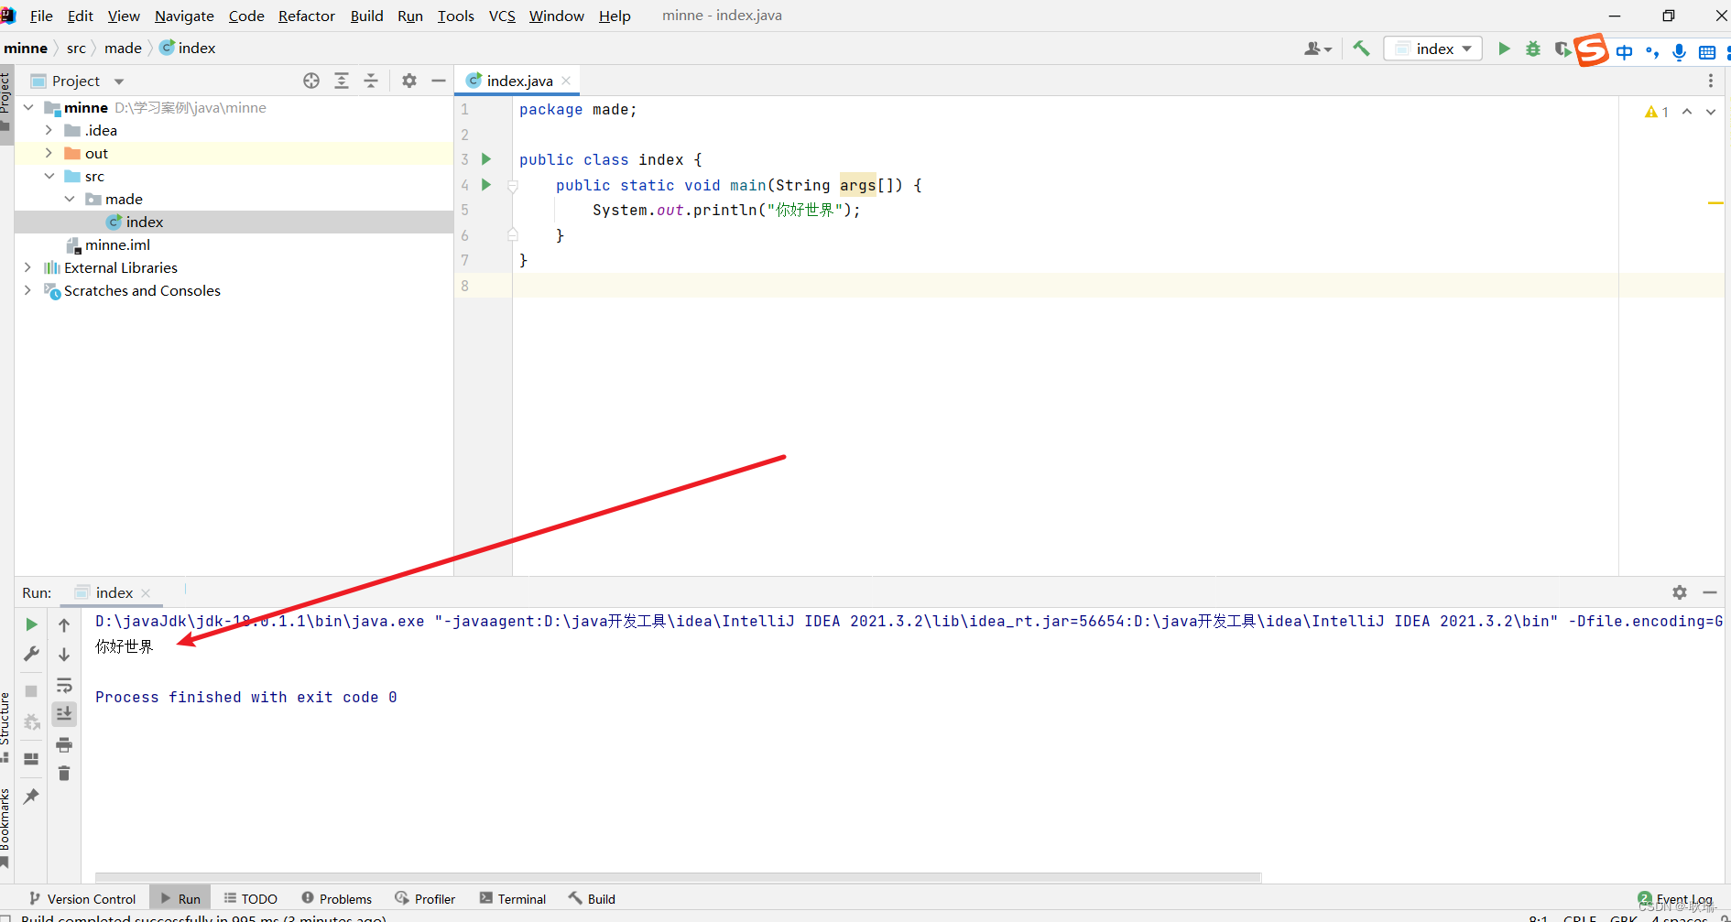Image resolution: width=1731 pixels, height=922 pixels.
Task: Click the Select Opened File locate icon
Action: click(x=311, y=81)
